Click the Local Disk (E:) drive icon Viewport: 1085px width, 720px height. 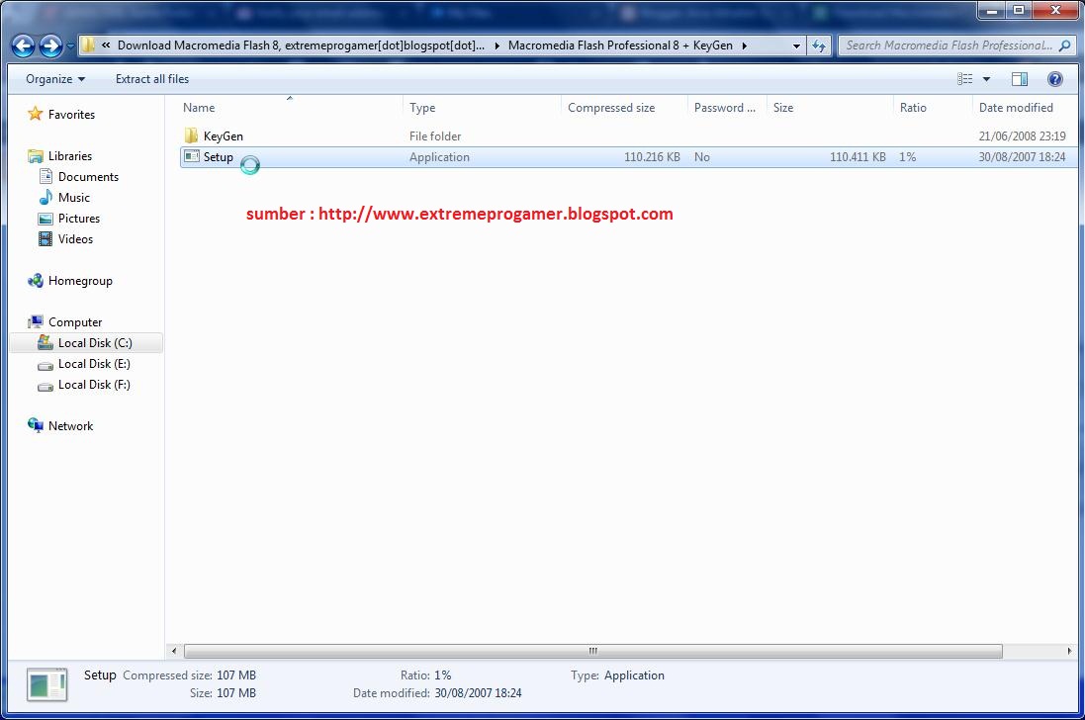pos(45,366)
